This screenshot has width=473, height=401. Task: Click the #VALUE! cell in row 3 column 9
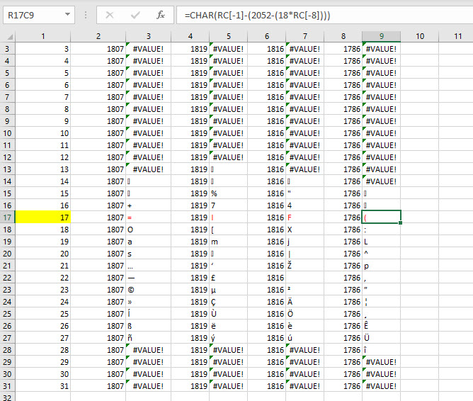(x=382, y=49)
